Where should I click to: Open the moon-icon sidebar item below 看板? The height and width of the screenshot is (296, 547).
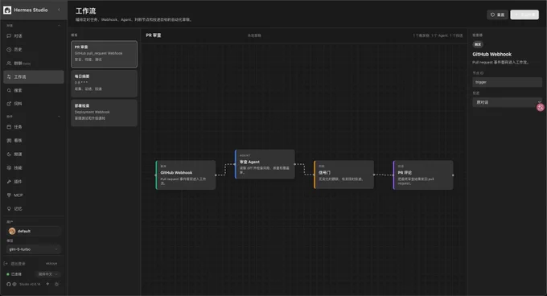click(x=34, y=154)
